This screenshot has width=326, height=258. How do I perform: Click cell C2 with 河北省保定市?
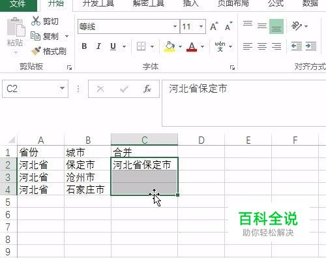(145, 165)
